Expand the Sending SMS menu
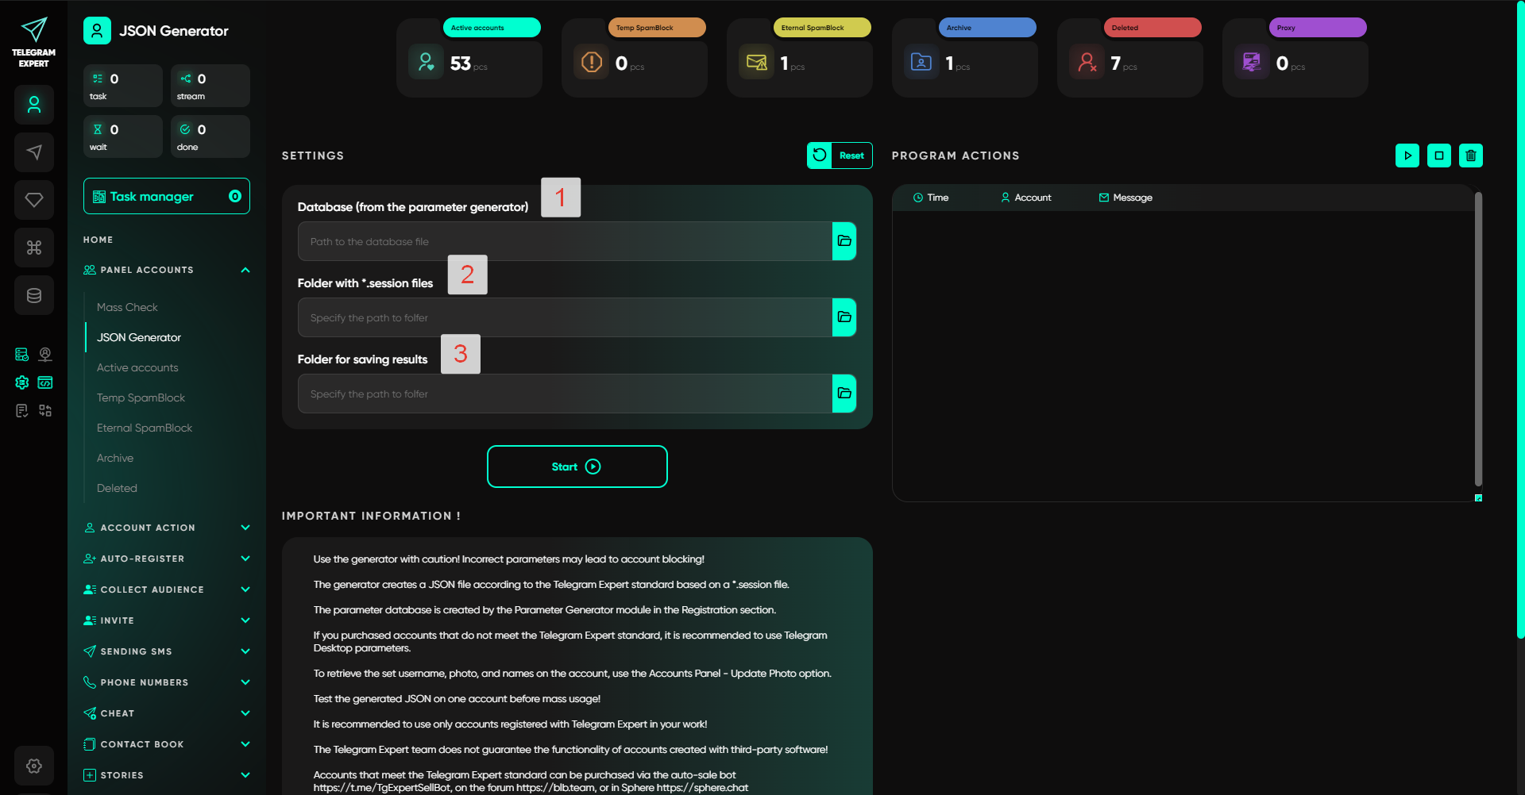Image resolution: width=1525 pixels, height=795 pixels. tap(245, 651)
